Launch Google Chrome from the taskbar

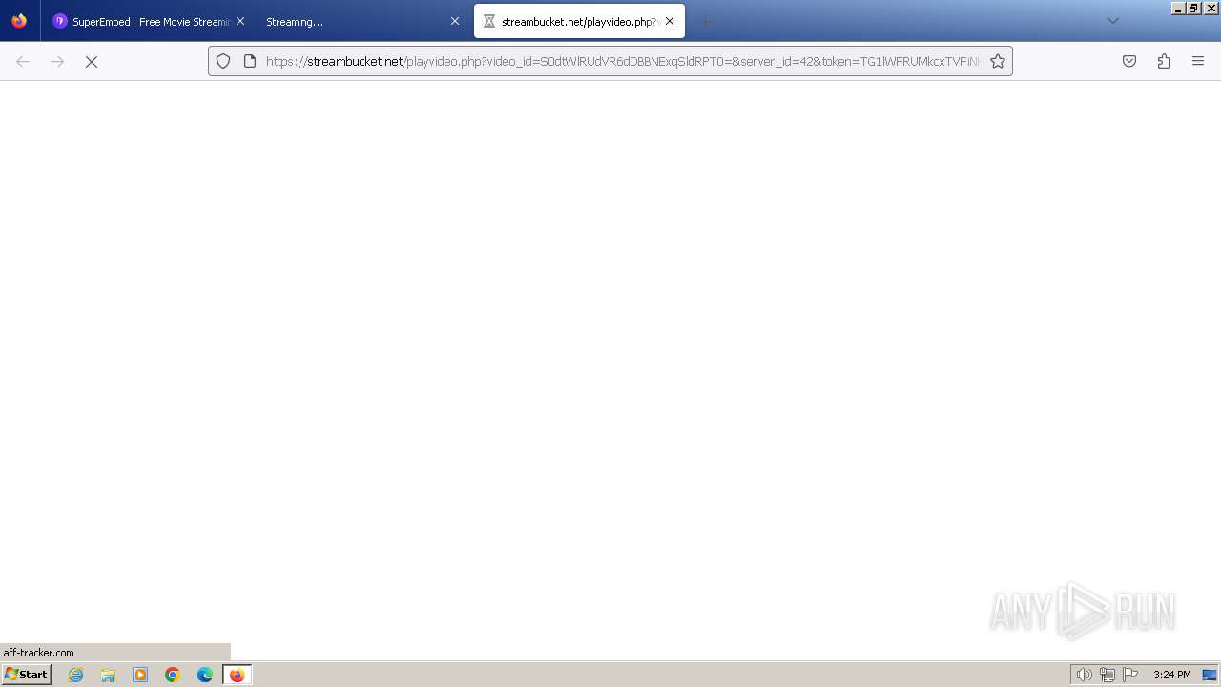click(173, 675)
